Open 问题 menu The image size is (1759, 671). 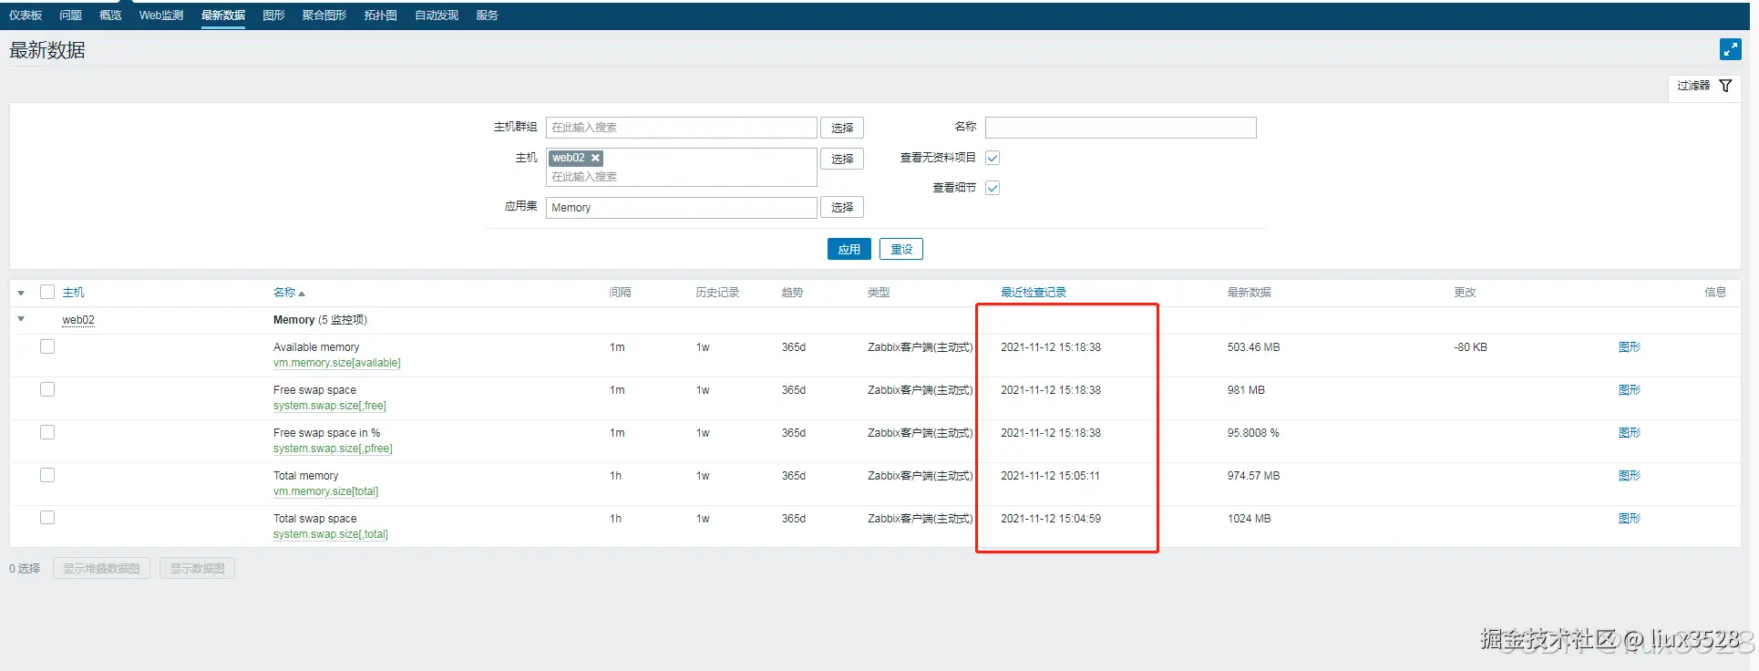tap(71, 15)
